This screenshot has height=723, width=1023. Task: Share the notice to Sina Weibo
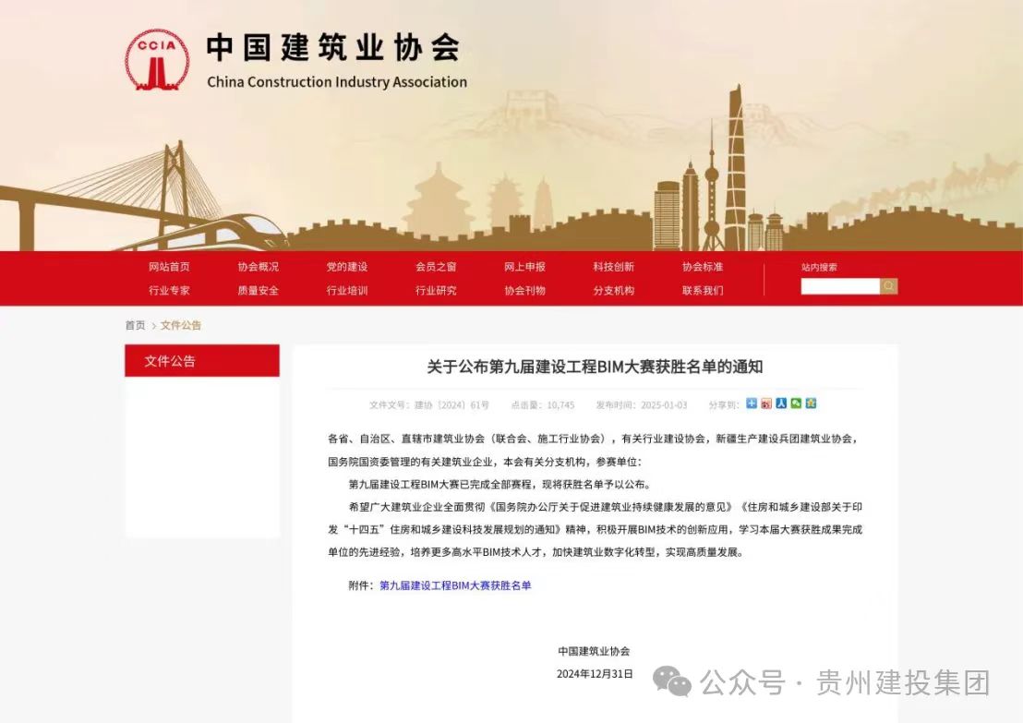click(x=766, y=404)
